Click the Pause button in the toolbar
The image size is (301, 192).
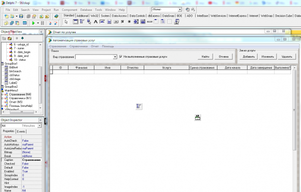(43, 23)
